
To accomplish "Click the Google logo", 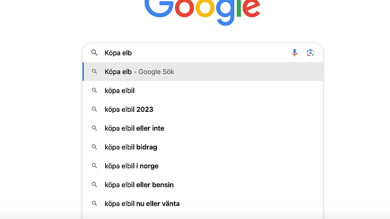I will 202,11.
